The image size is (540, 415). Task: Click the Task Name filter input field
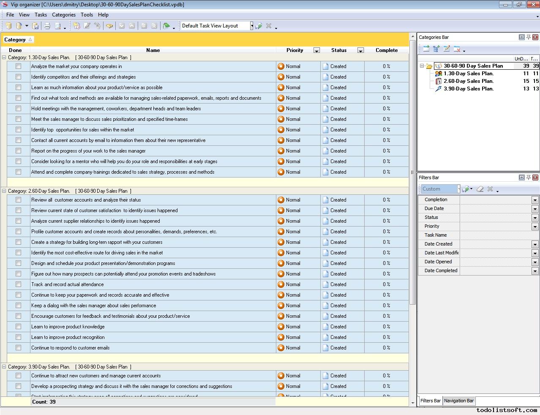click(499, 235)
